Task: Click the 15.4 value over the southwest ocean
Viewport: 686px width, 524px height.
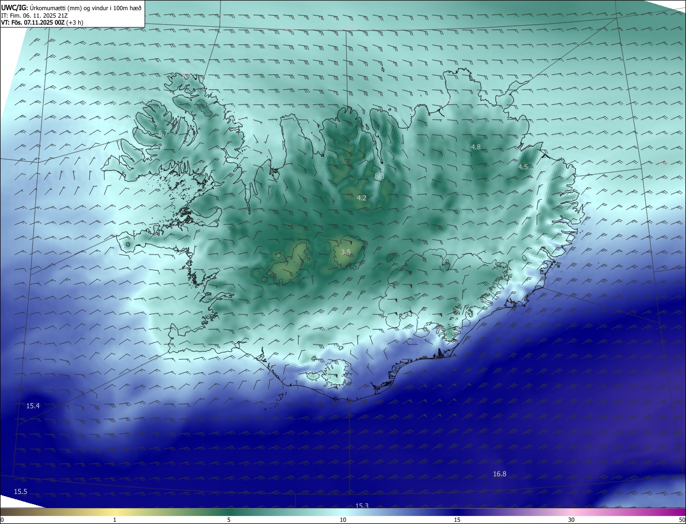Action: (x=33, y=406)
